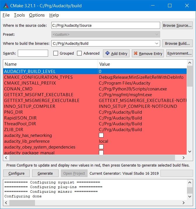Open the File menu

[6, 15]
